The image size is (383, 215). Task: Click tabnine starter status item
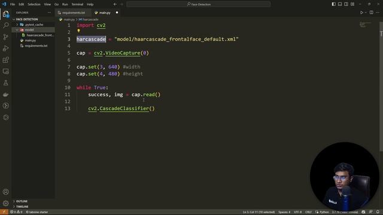click(x=37, y=212)
